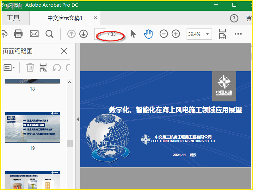Click the thumbnail label 18
The width and height of the screenshot is (253, 190).
[32, 89]
